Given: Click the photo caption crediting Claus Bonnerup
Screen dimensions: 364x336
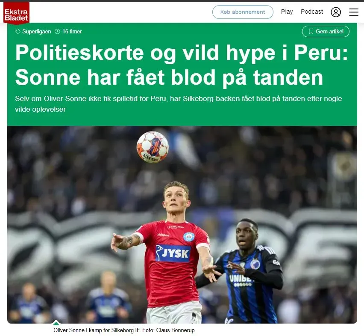Looking at the screenshot, I should click(124, 330).
